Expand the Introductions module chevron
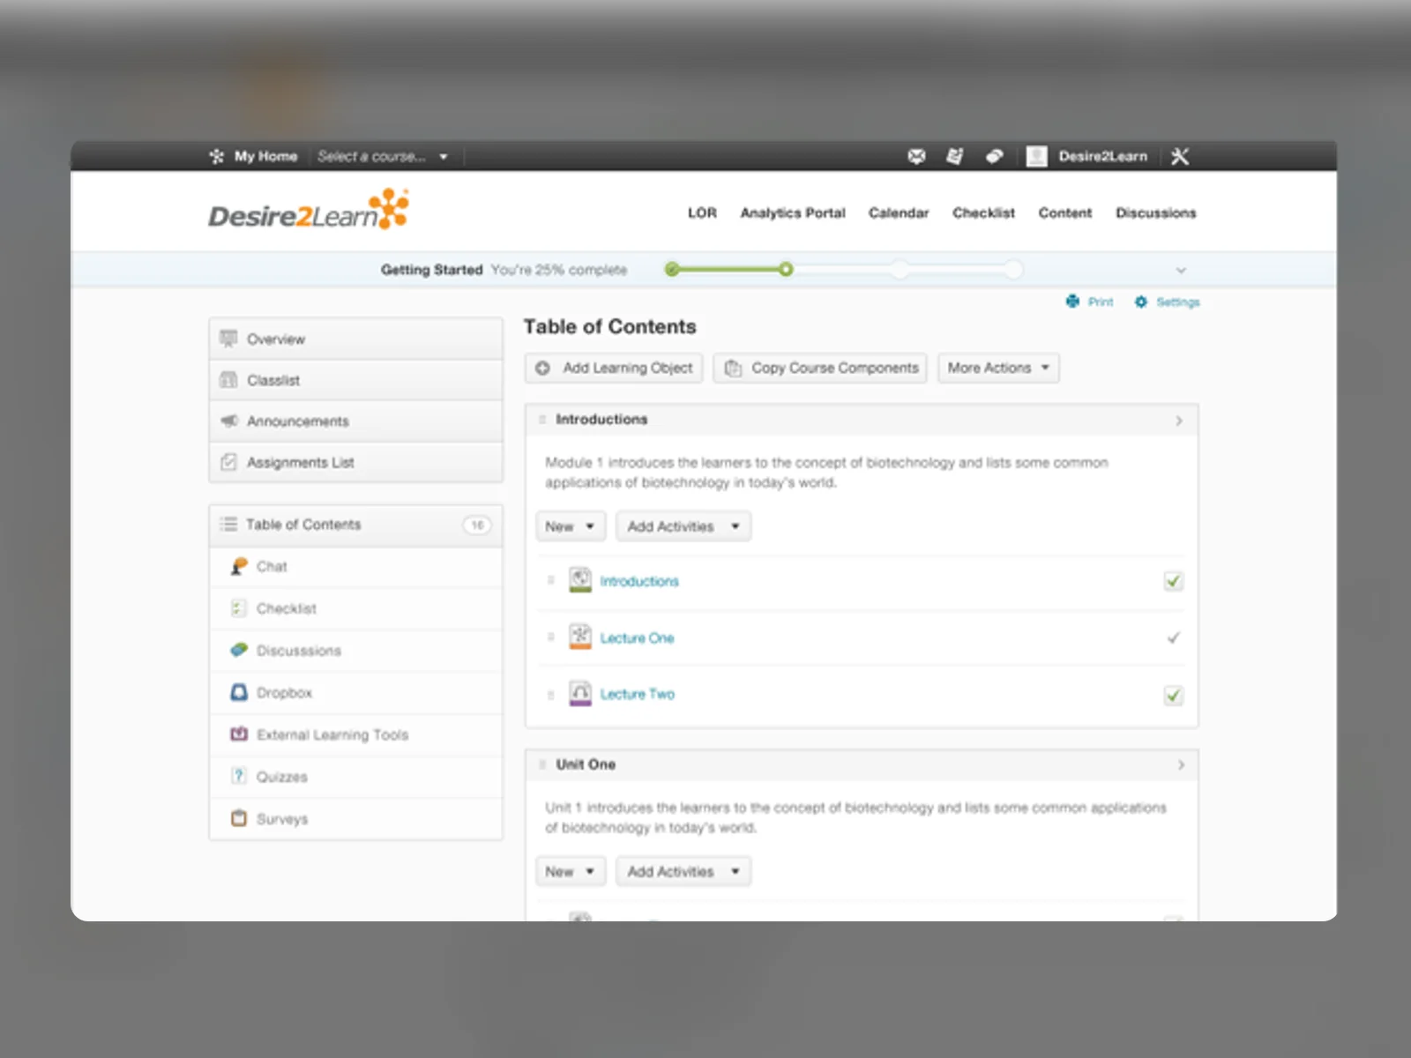 click(x=1179, y=421)
